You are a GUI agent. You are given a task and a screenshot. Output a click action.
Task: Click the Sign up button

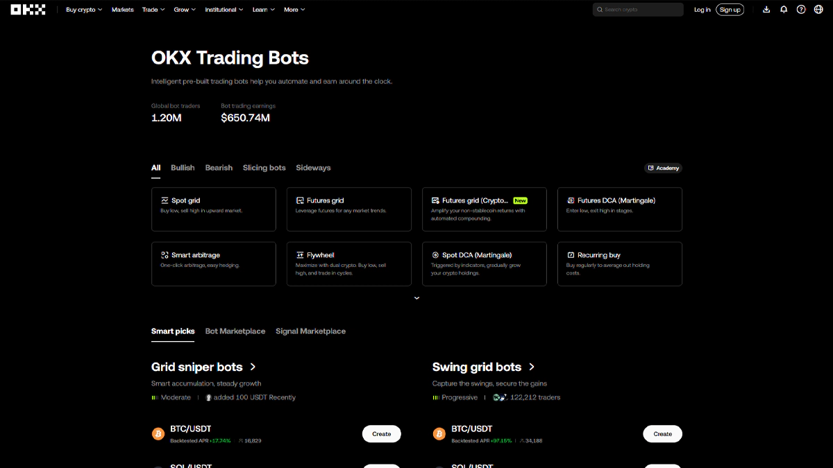click(x=730, y=10)
